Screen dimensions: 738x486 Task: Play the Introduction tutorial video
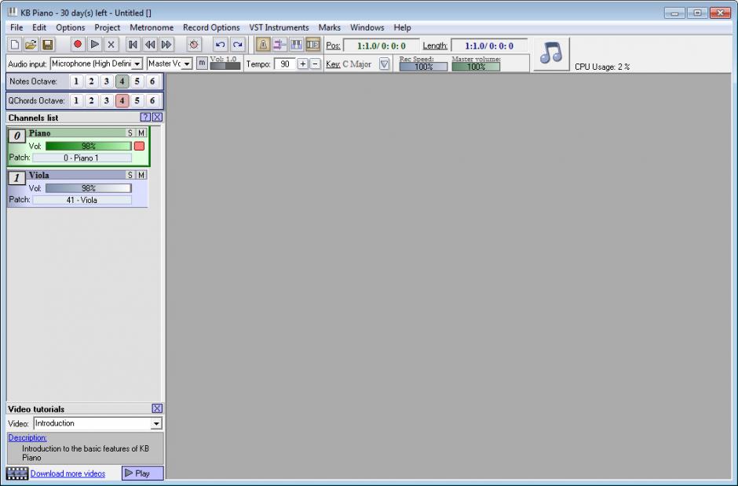point(143,473)
